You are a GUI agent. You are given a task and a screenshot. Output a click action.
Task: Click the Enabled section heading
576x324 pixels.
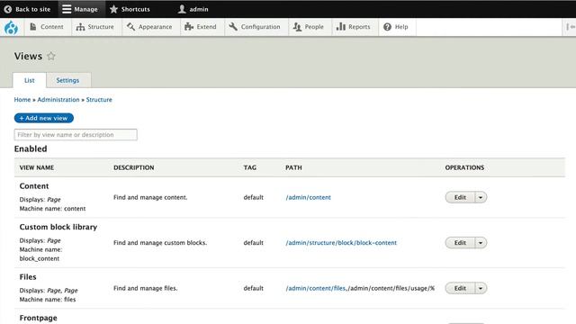(31, 148)
